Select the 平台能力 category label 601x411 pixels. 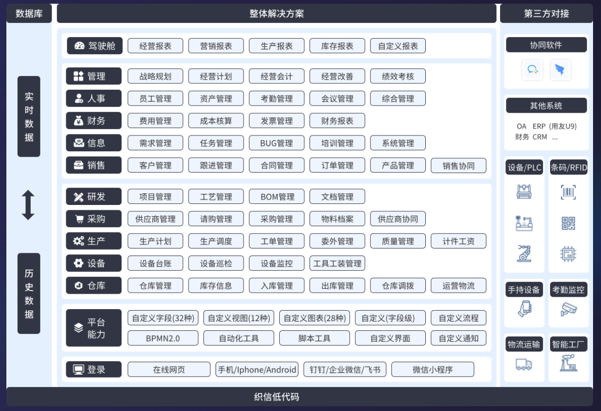(x=95, y=328)
